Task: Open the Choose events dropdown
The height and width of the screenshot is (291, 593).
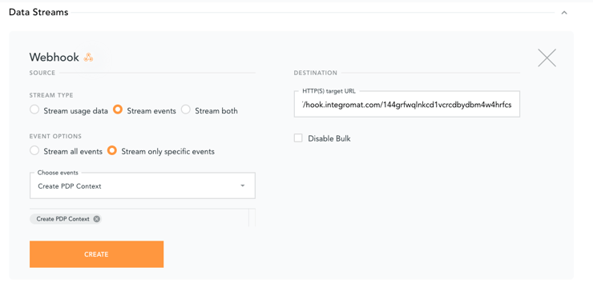Action: (143, 185)
